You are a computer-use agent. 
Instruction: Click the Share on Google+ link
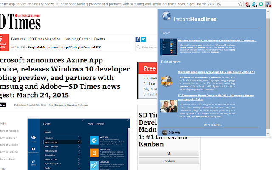9,145
